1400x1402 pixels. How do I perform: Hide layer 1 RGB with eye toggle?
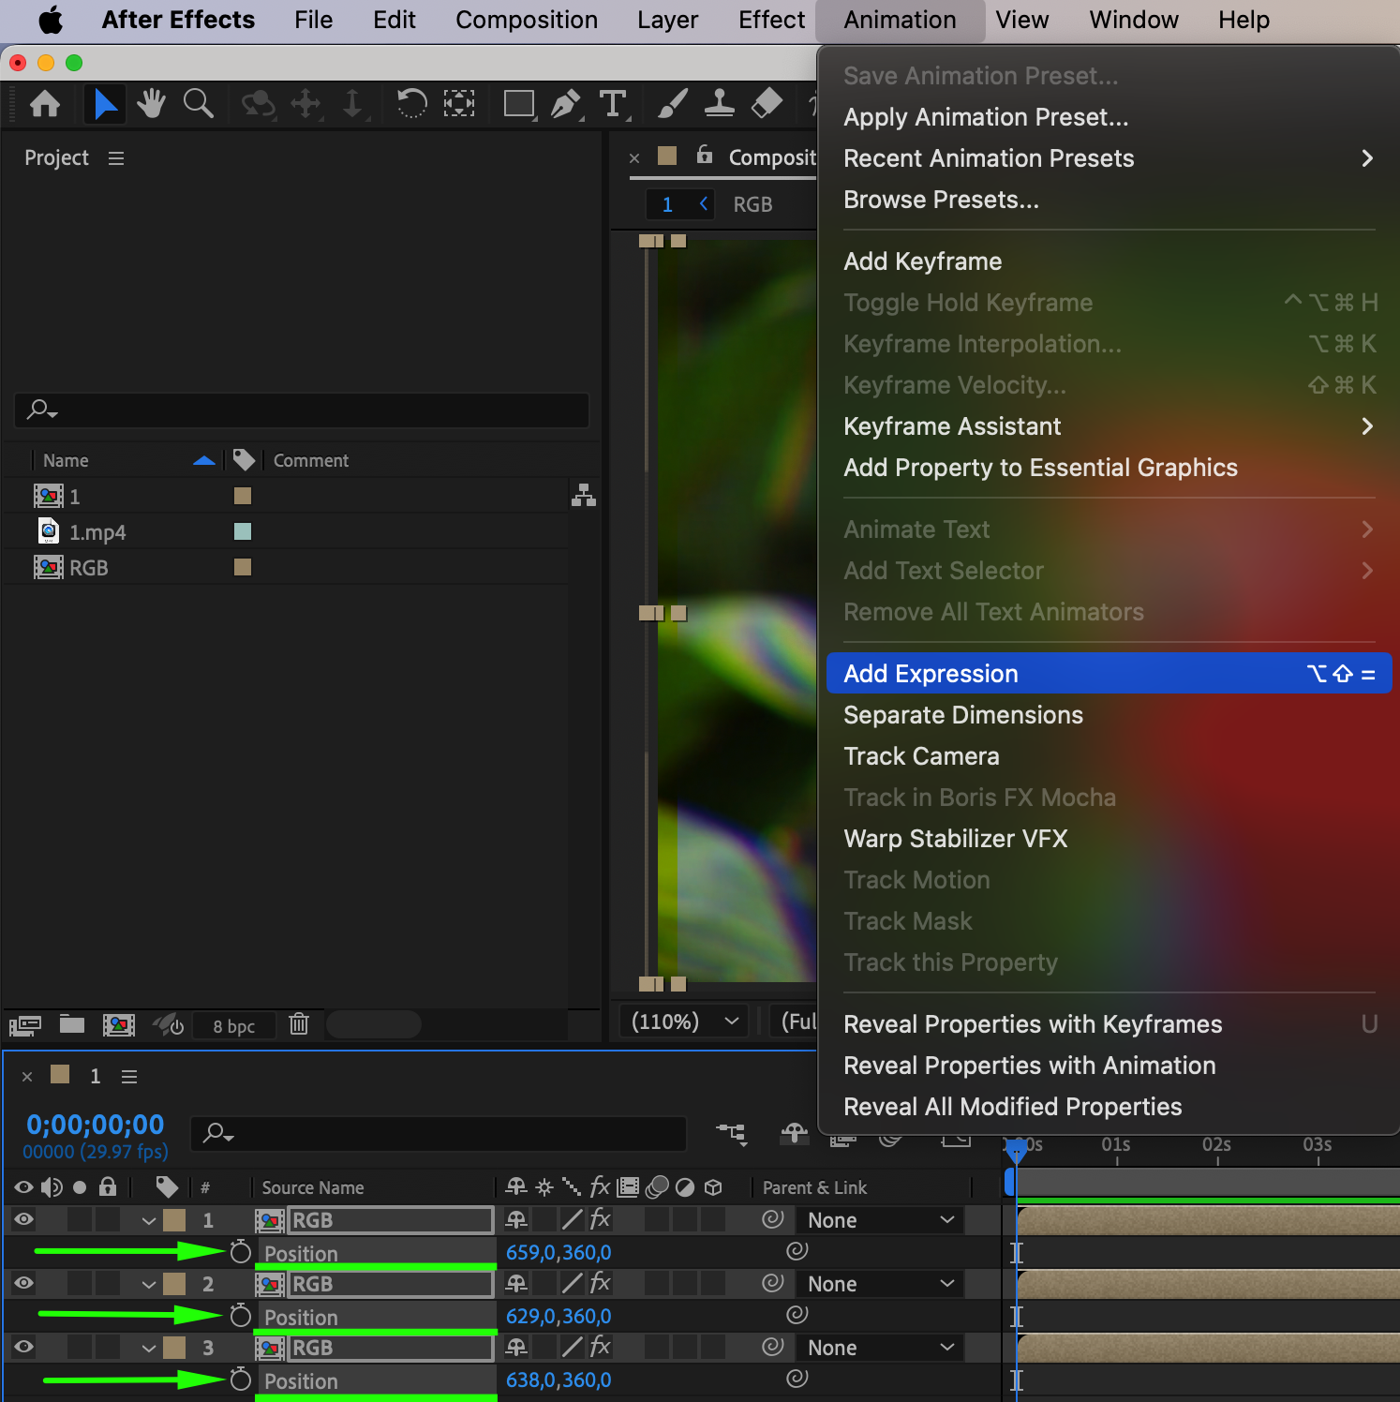tap(24, 1219)
